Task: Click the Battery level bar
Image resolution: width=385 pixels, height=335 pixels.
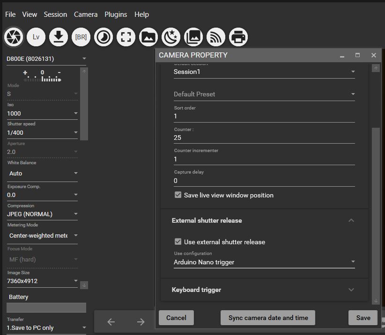Action: tap(46, 307)
